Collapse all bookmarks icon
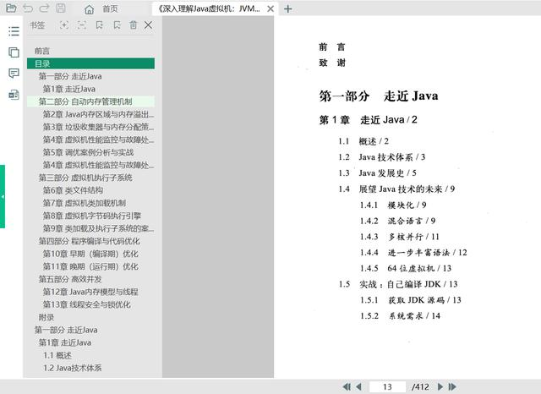The height and width of the screenshot is (394, 541). click(82, 25)
